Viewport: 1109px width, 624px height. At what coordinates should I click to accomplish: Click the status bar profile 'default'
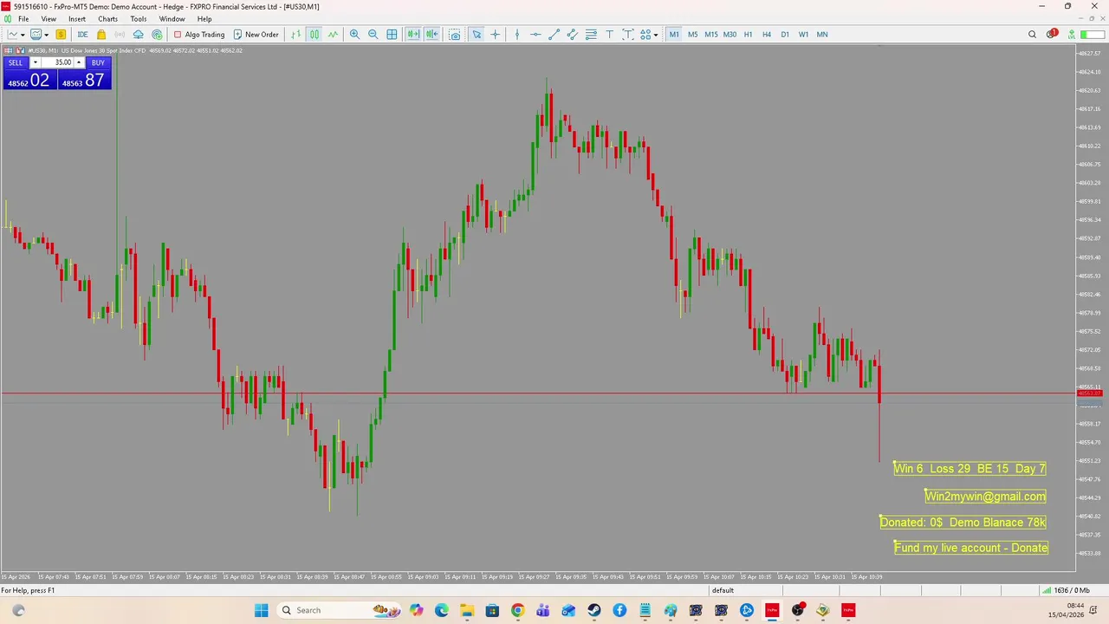click(x=723, y=590)
